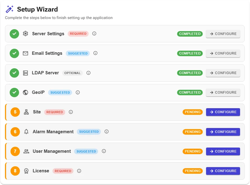Click the COMPLETED status badge for GeoIP
The image size is (250, 185).
(x=190, y=92)
